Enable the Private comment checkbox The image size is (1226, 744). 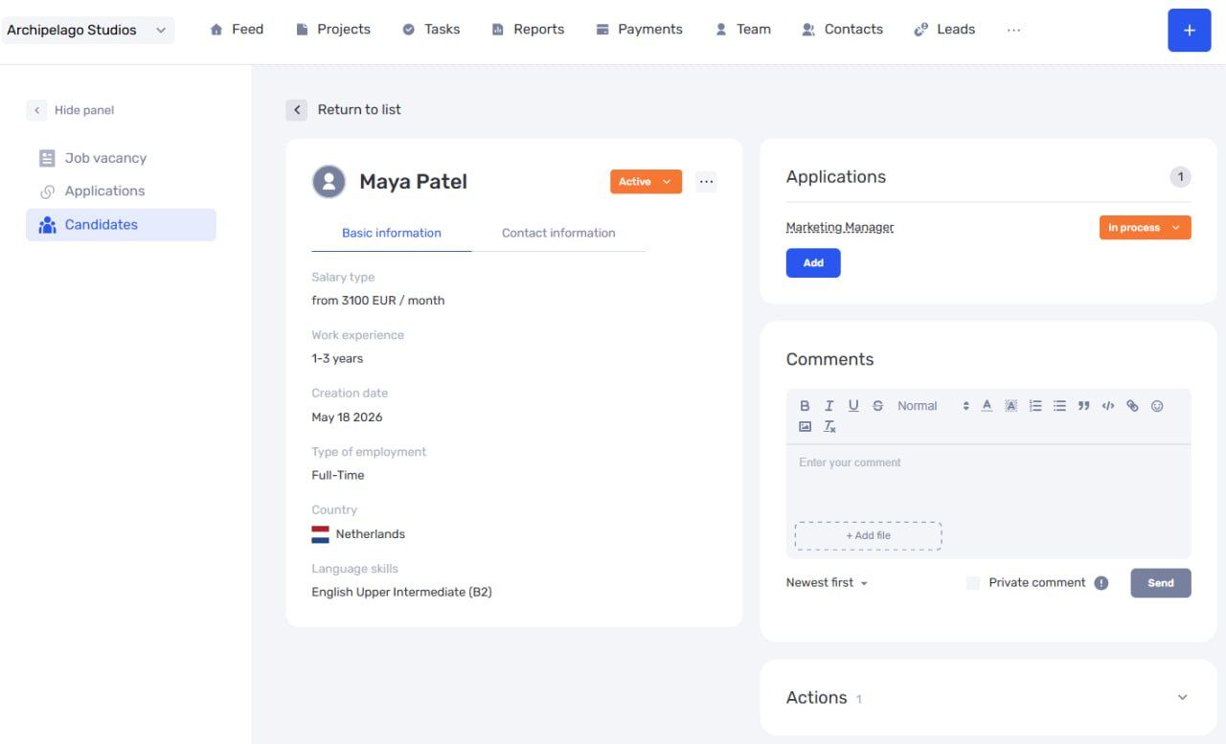(973, 583)
